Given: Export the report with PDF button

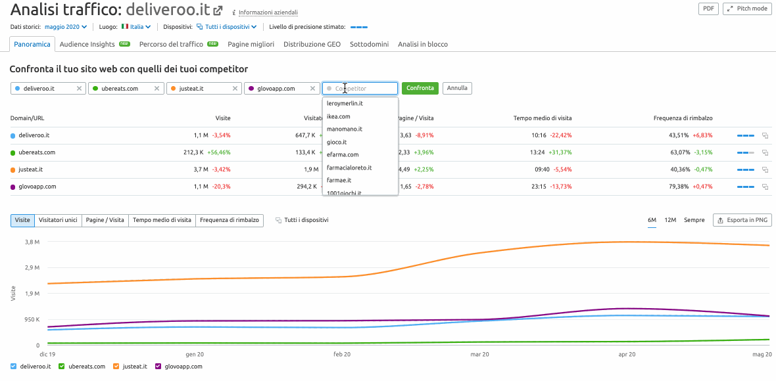Looking at the screenshot, I should click(x=708, y=9).
